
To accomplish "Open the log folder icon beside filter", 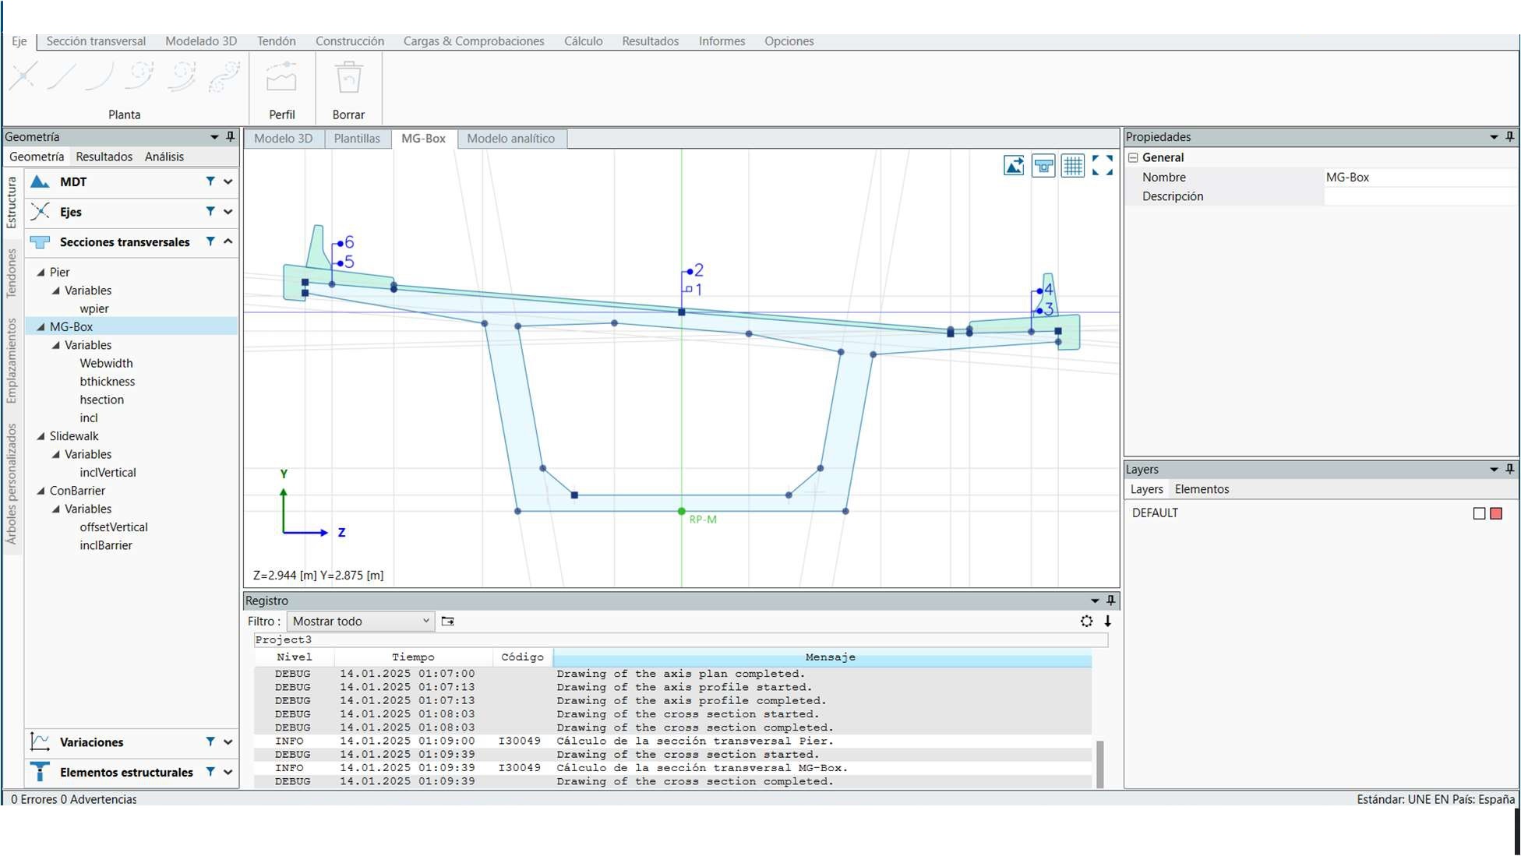I will (x=447, y=621).
